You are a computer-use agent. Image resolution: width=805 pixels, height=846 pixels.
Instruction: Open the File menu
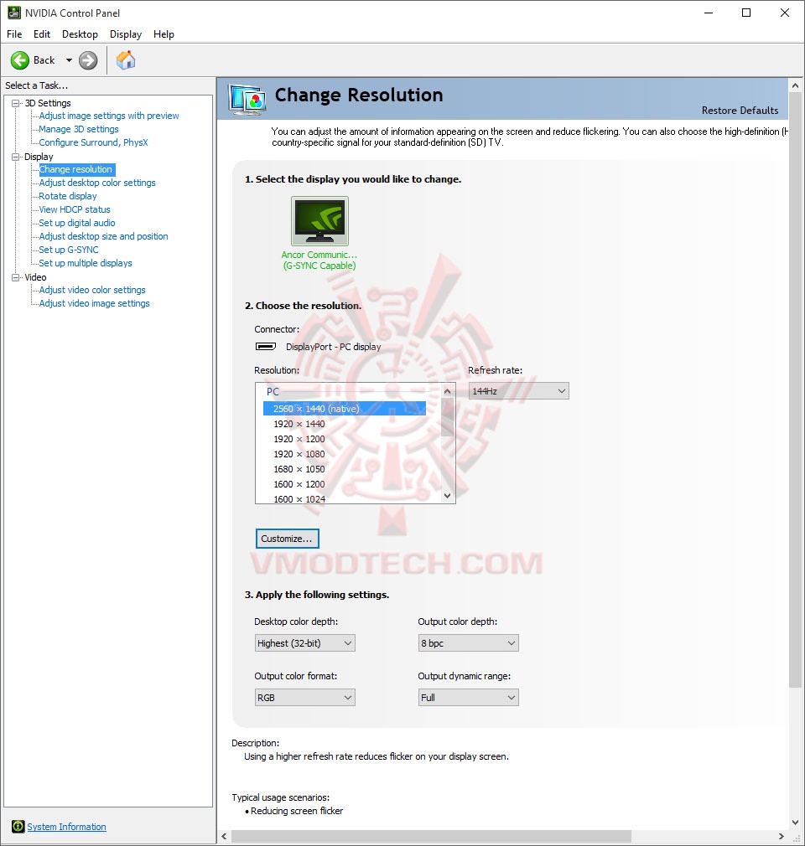14,34
